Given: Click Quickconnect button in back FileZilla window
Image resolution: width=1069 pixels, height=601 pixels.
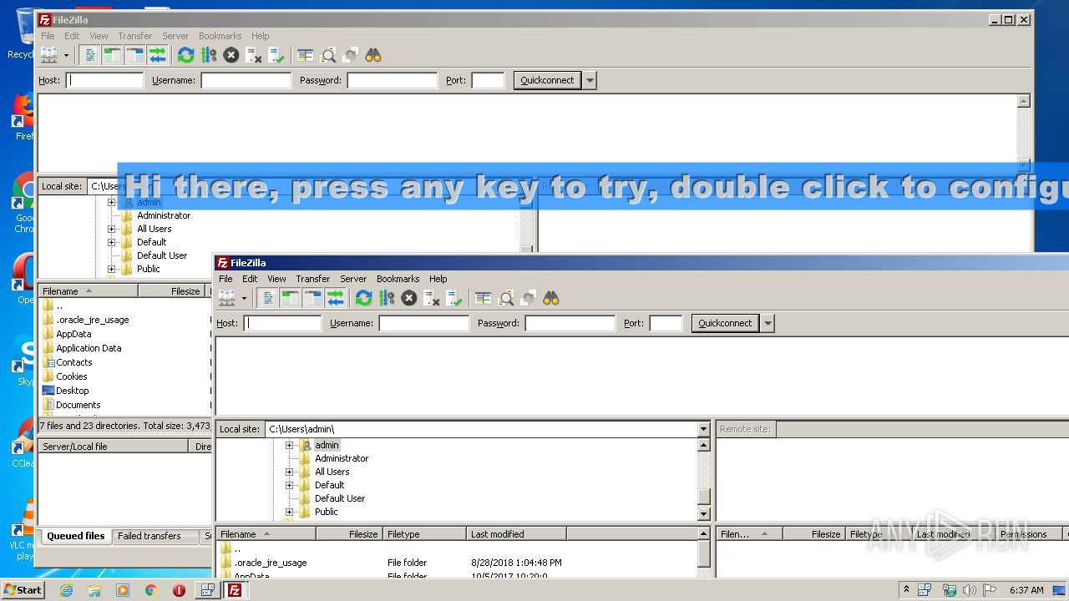Looking at the screenshot, I should tap(547, 80).
